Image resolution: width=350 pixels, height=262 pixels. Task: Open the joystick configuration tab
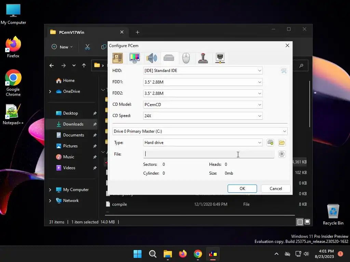coord(203,58)
